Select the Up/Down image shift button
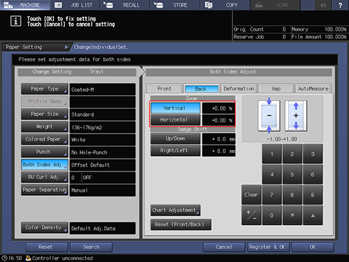The width and height of the screenshot is (349, 262). tap(176, 138)
